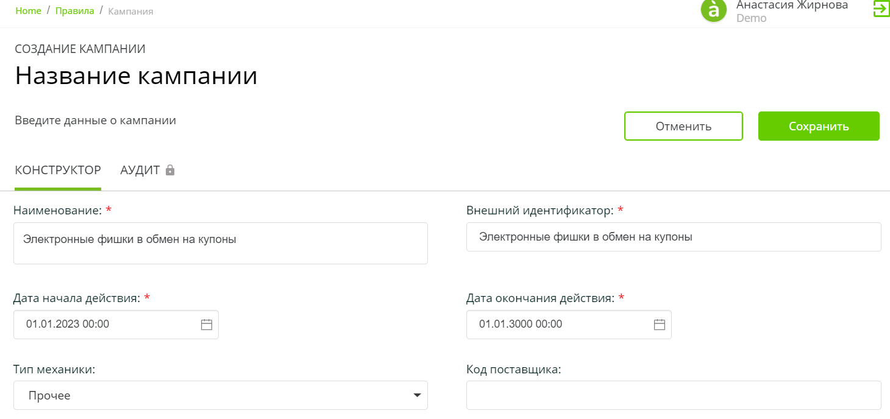Image resolution: width=890 pixels, height=419 pixels.
Task: Focus the Наименование text field
Action: [220, 243]
